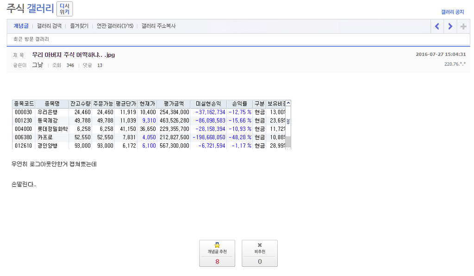474x276 pixels.
Task: Expand 연관 갤러리(7/15) list
Action: (x=115, y=26)
